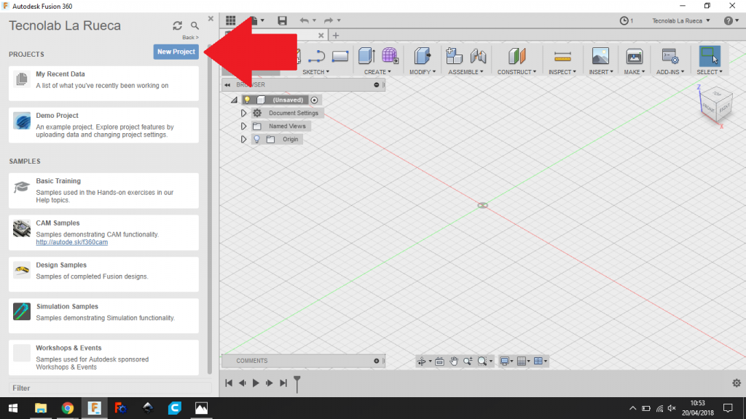Expand the Document Settings tree item
The width and height of the screenshot is (746, 419).
(x=244, y=113)
